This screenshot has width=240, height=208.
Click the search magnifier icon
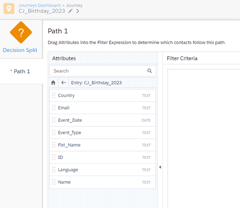coord(149,71)
